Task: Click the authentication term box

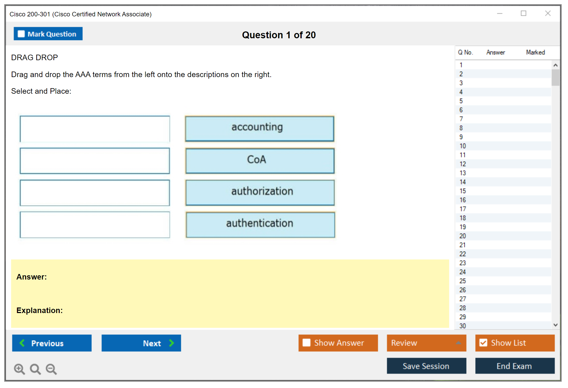Action: [x=260, y=225]
